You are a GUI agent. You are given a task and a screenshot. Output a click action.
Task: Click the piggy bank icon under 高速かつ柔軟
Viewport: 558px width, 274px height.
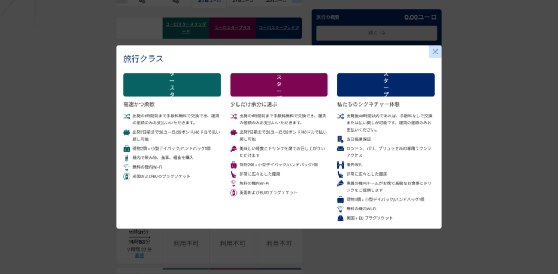(126, 133)
